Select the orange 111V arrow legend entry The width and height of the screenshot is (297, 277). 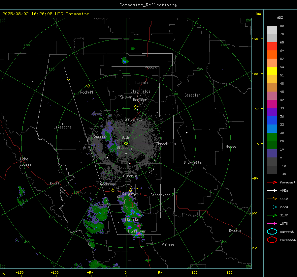(x=272, y=199)
